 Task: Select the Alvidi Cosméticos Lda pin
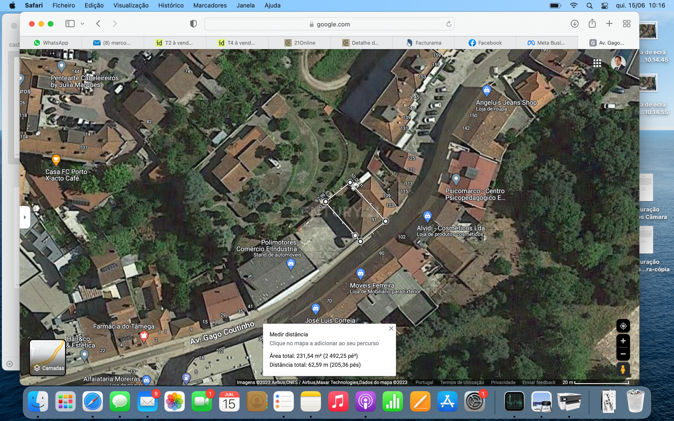click(427, 217)
